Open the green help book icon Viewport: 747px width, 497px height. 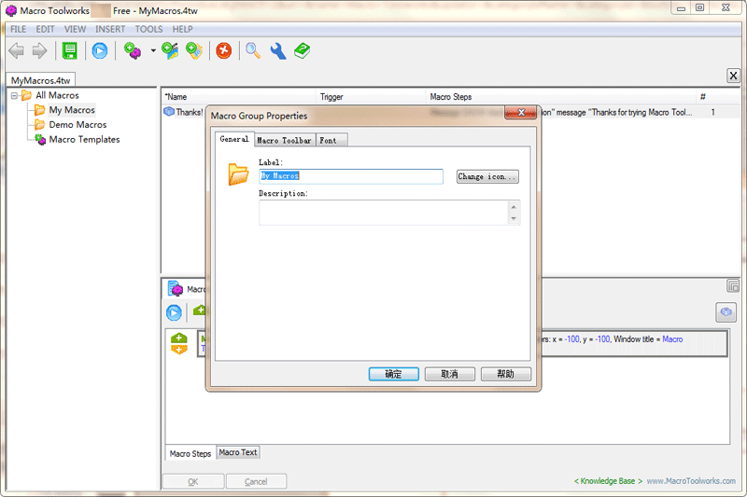coord(302,50)
